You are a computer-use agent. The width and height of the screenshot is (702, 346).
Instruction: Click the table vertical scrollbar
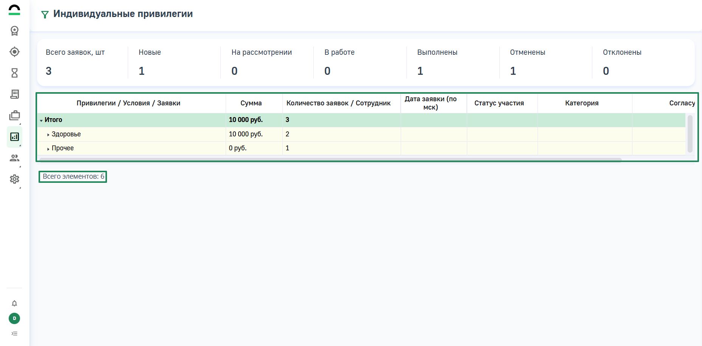690,134
